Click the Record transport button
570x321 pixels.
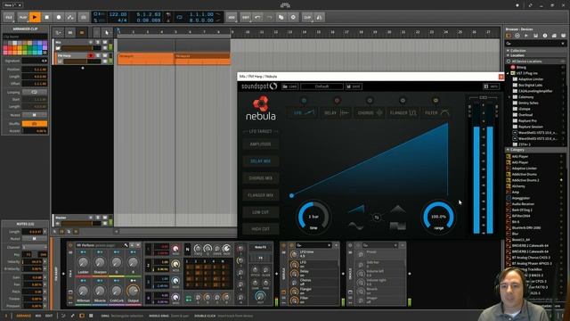point(59,17)
